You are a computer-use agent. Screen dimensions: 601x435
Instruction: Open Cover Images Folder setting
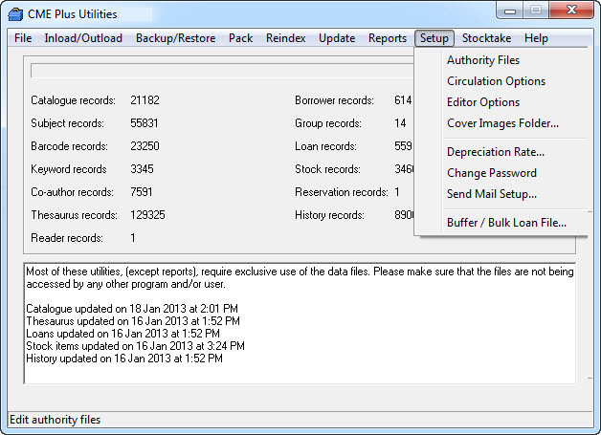click(502, 123)
